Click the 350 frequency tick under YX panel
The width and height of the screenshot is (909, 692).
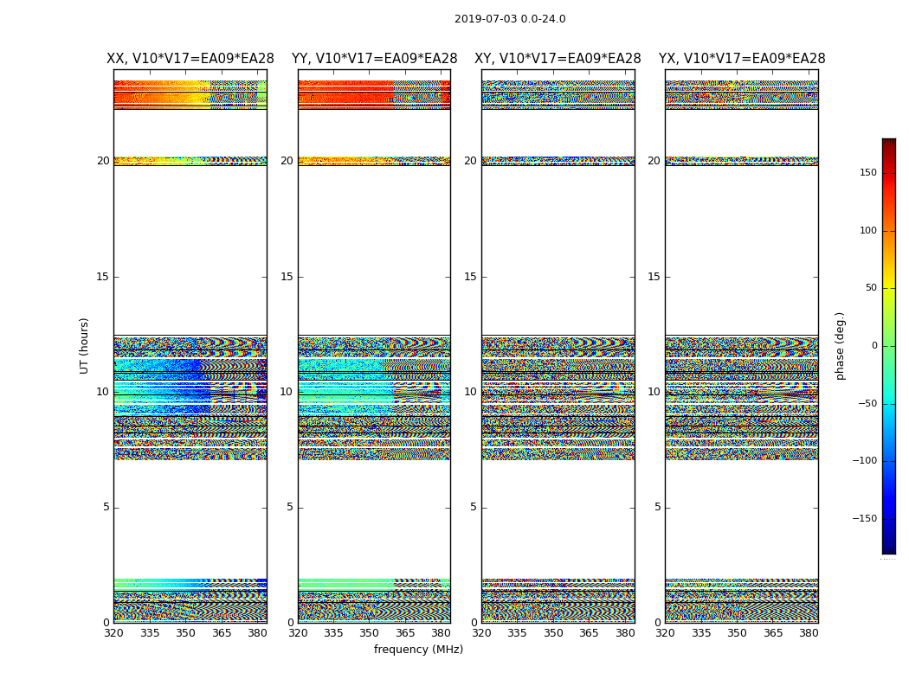(737, 633)
